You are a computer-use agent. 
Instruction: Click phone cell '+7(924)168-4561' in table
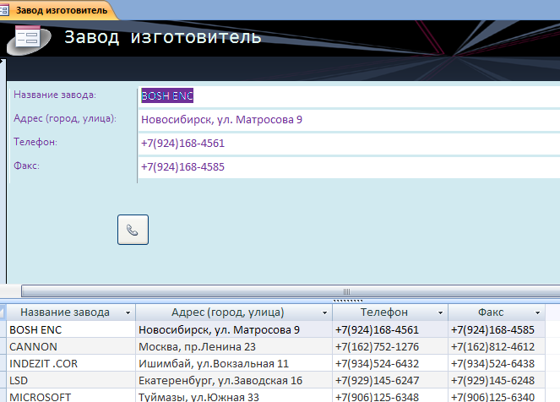pyautogui.click(x=390, y=329)
